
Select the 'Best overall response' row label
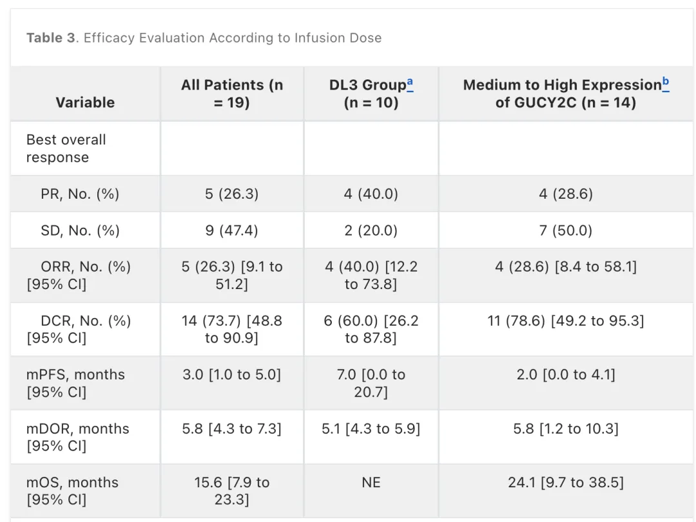pyautogui.click(x=66, y=148)
